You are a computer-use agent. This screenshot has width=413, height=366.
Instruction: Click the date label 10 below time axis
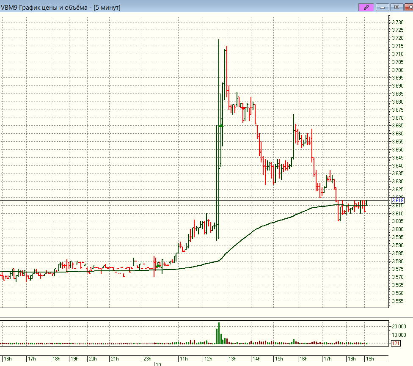tap(158, 364)
